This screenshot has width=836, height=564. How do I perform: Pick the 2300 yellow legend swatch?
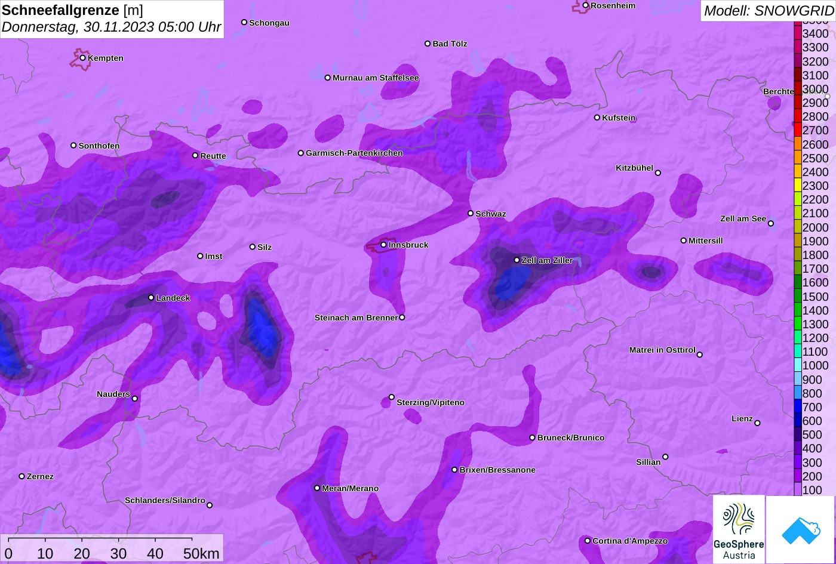pyautogui.click(x=798, y=185)
